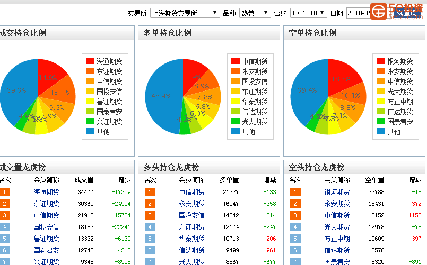The height and width of the screenshot is (265, 427).
Task: Click the 10.1% orange pie slice
Action: 351,96
